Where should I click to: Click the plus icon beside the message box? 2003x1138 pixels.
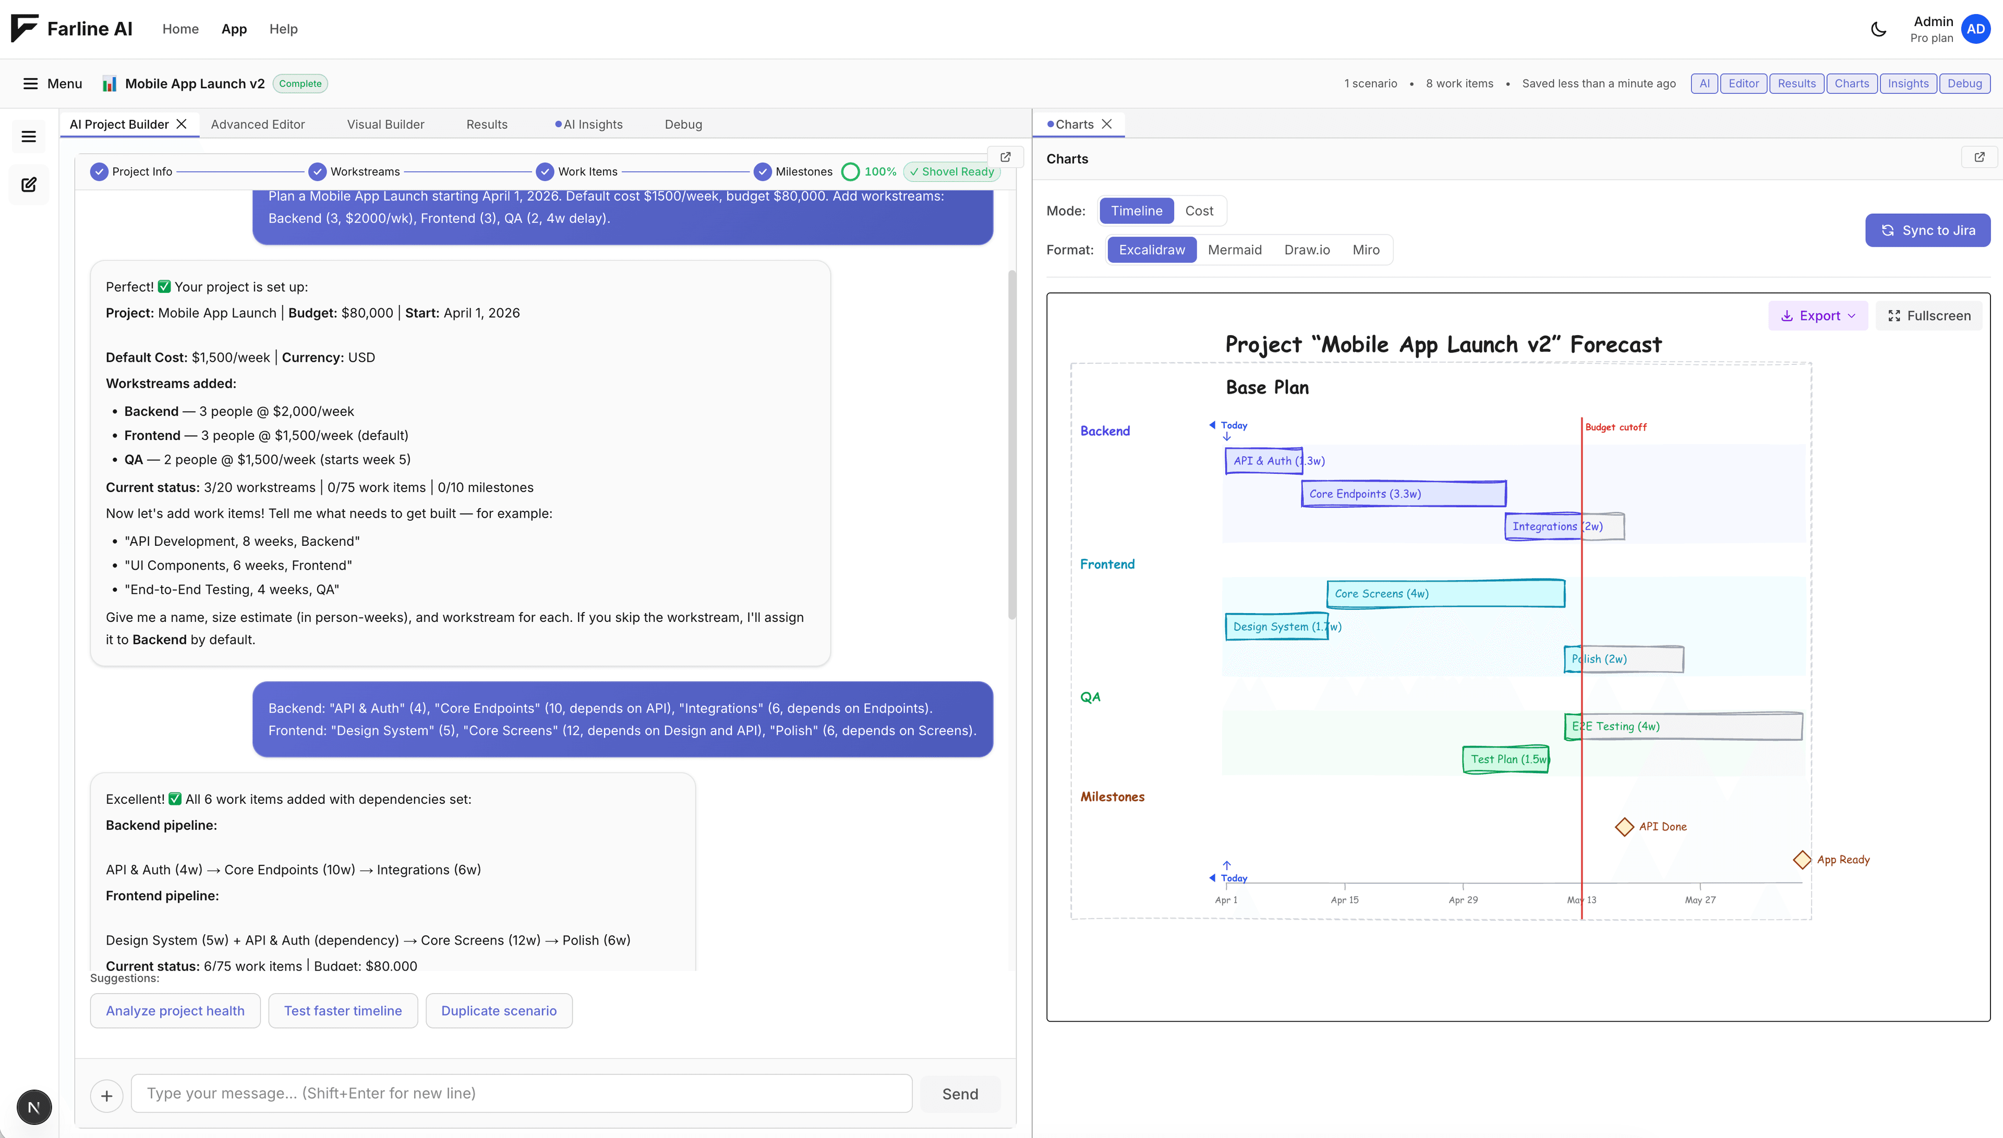tap(107, 1095)
